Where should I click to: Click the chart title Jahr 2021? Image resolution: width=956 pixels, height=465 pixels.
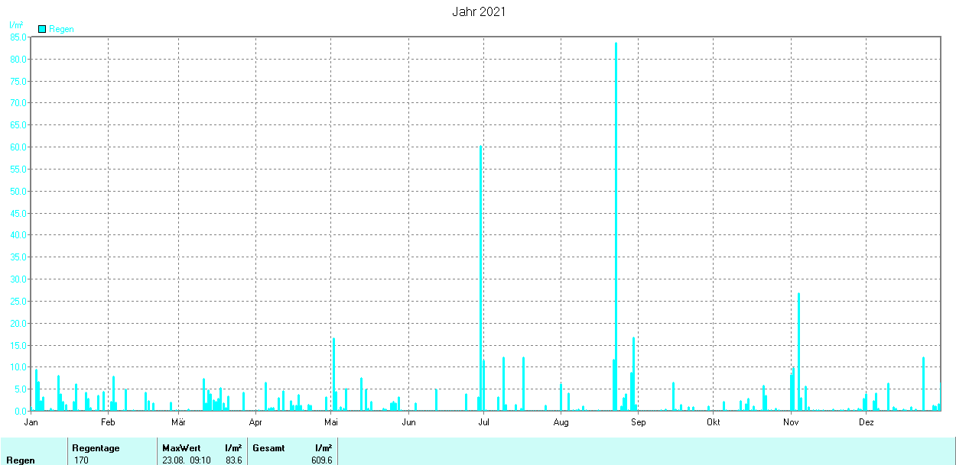point(479,12)
